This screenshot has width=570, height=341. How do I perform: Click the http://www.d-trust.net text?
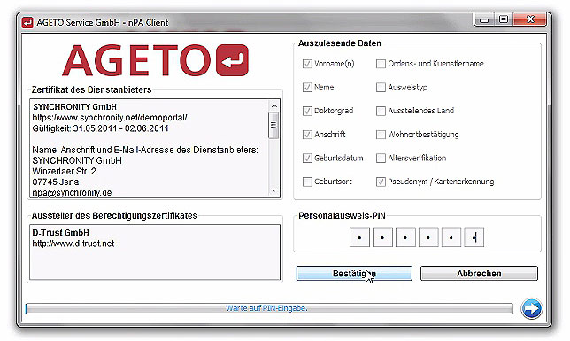pos(73,244)
